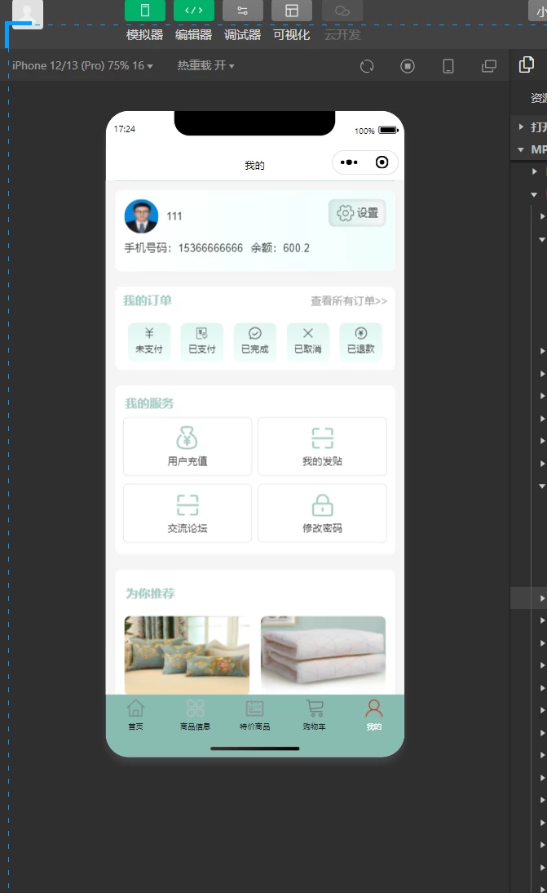This screenshot has width=547, height=893.
Task: Open the hot reload dropdown
Action: 205,65
